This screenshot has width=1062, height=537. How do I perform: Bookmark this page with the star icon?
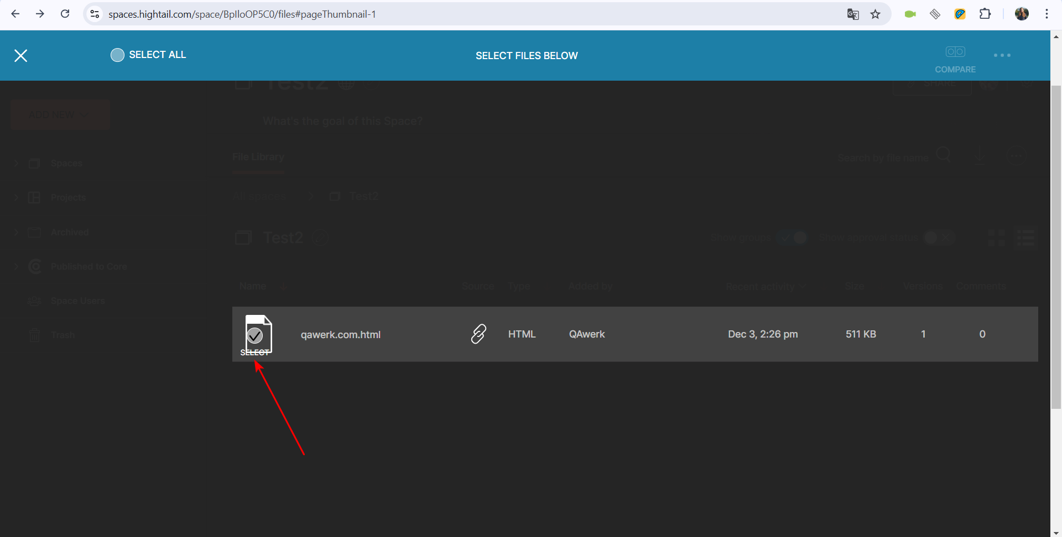[x=875, y=14]
